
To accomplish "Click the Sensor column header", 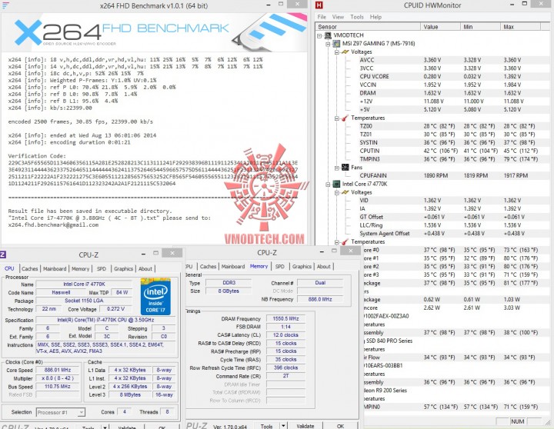I will click(368, 27).
